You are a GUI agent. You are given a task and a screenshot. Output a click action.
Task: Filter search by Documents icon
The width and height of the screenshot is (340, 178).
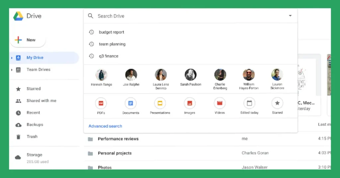130,103
